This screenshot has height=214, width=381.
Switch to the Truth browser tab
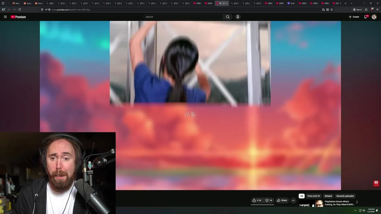coord(291,3)
